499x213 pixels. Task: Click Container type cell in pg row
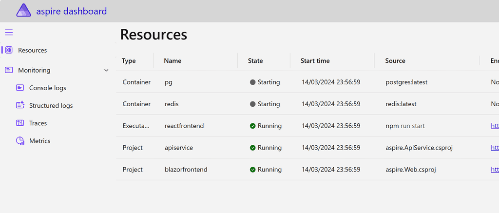136,82
